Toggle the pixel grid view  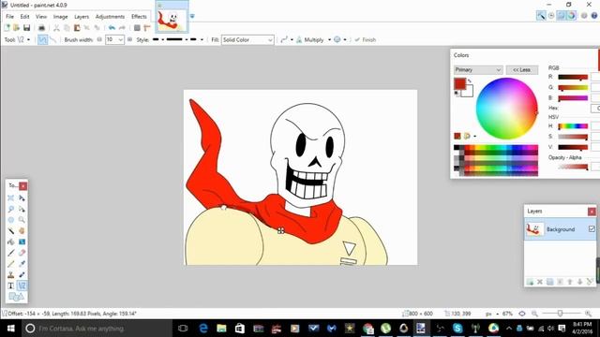tap(137, 27)
